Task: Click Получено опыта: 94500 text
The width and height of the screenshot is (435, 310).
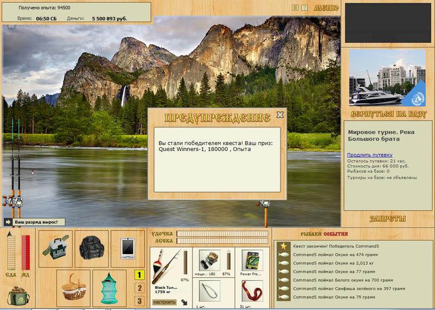Action: click(45, 8)
